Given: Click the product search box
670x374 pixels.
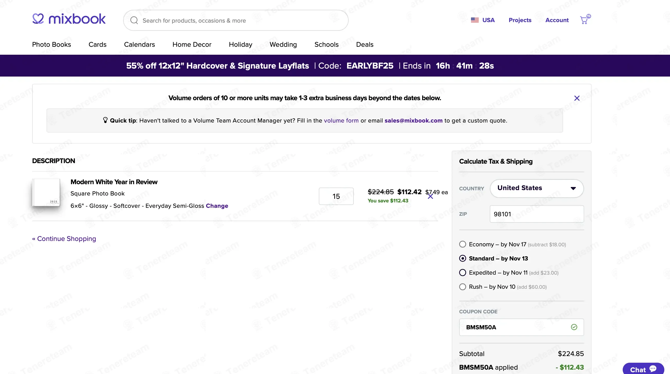Looking at the screenshot, I should pyautogui.click(x=236, y=20).
